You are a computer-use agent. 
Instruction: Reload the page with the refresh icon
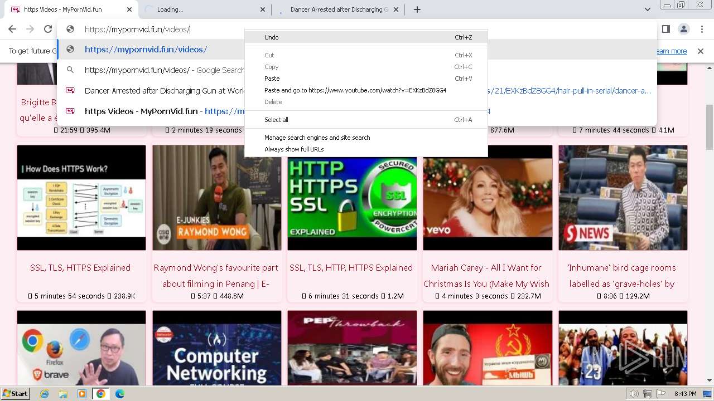coord(48,29)
